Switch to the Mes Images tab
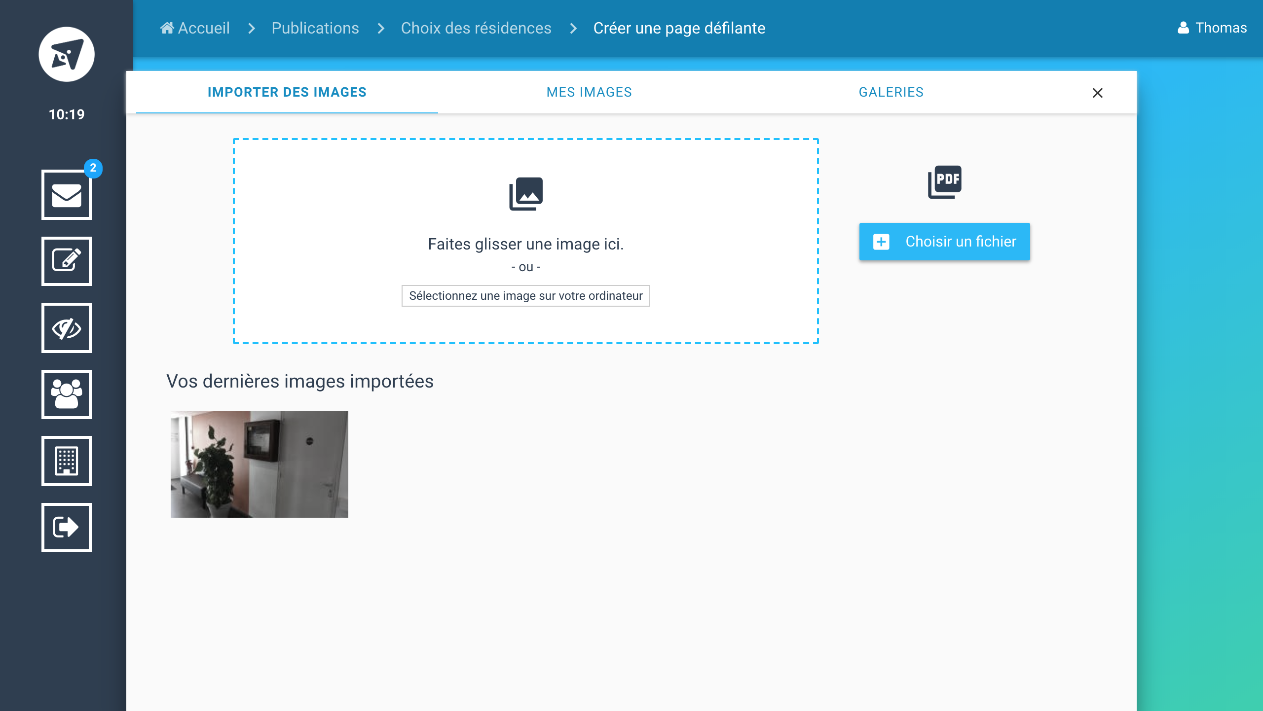 coord(589,92)
